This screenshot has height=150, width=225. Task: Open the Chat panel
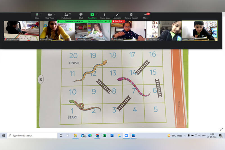pos(81,16)
